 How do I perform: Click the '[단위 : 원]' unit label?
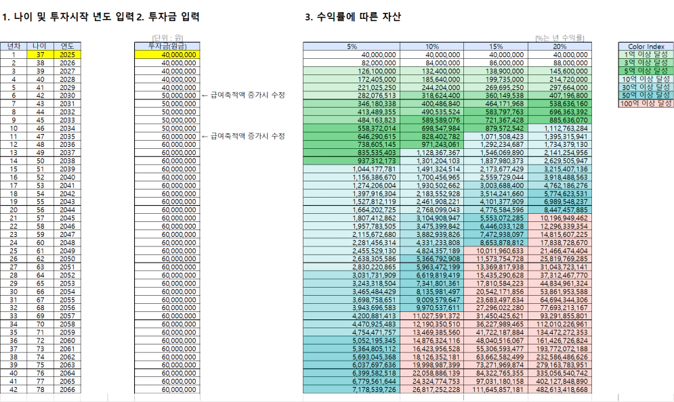(x=167, y=38)
